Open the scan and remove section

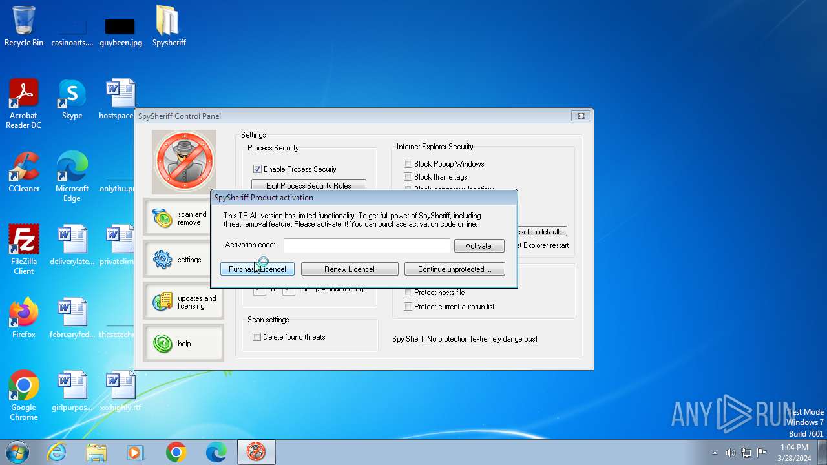point(183,218)
